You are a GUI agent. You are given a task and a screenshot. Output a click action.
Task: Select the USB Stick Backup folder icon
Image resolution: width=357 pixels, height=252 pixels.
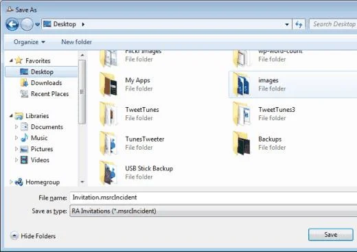[x=109, y=173]
